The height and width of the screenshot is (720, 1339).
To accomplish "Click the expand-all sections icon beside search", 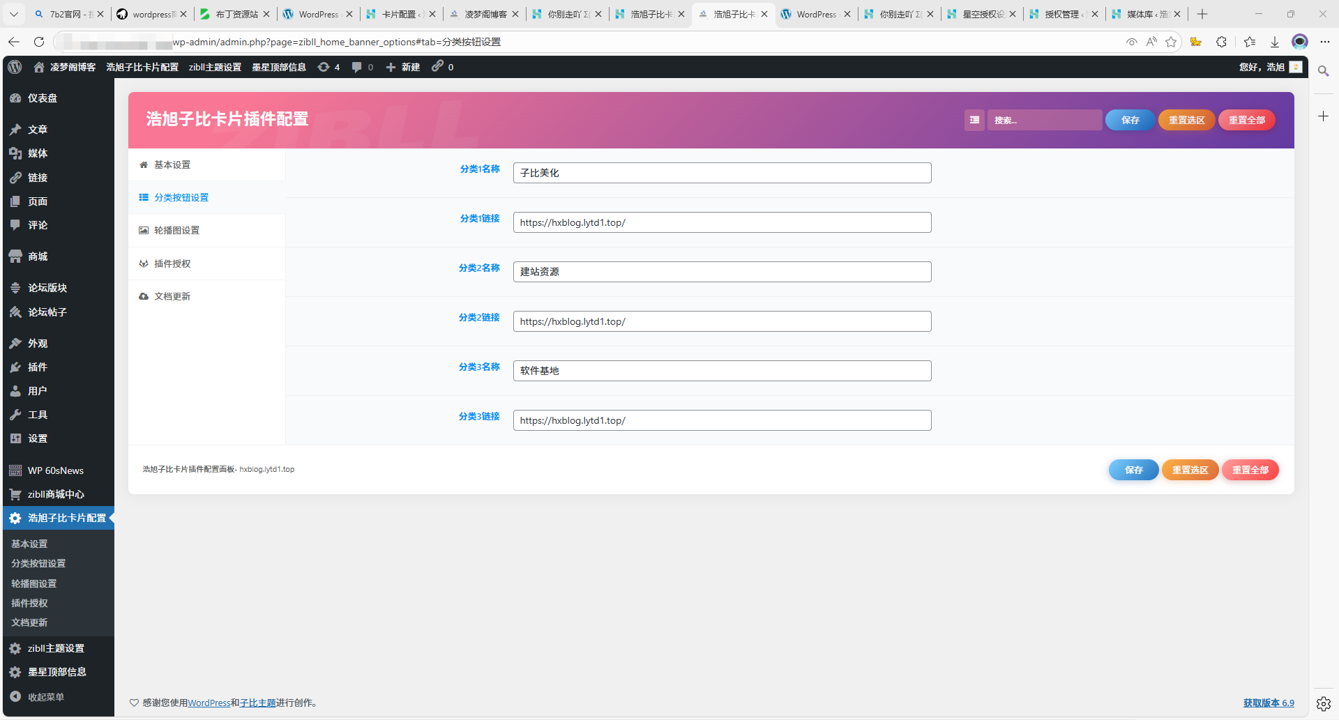I will 974,120.
